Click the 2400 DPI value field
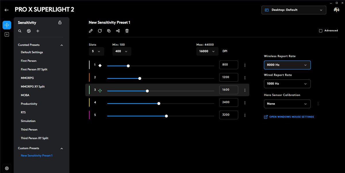Screen dimensions: 345x173 (229, 102)
